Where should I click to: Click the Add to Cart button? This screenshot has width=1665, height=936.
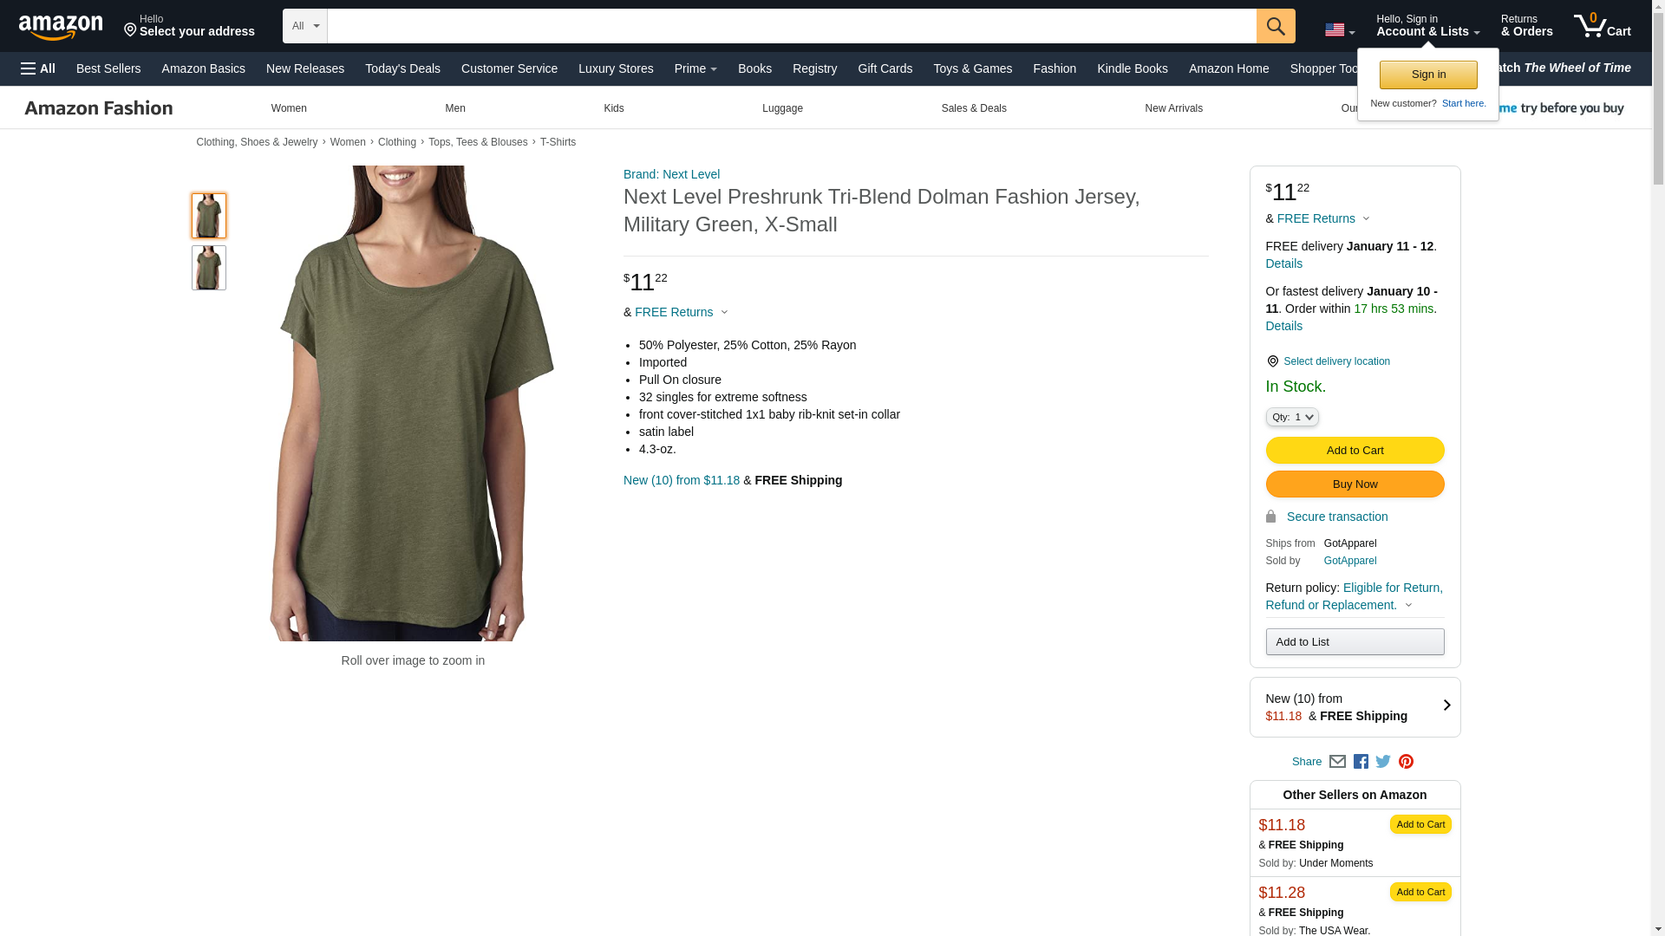point(1355,450)
